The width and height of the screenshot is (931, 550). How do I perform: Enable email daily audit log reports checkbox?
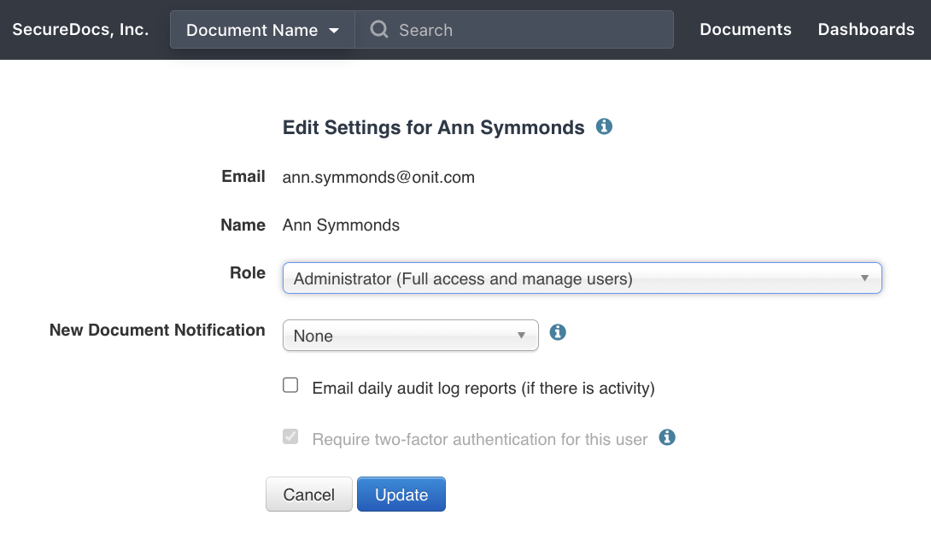click(290, 385)
